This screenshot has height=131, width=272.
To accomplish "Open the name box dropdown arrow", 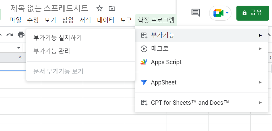I will 19,48.
